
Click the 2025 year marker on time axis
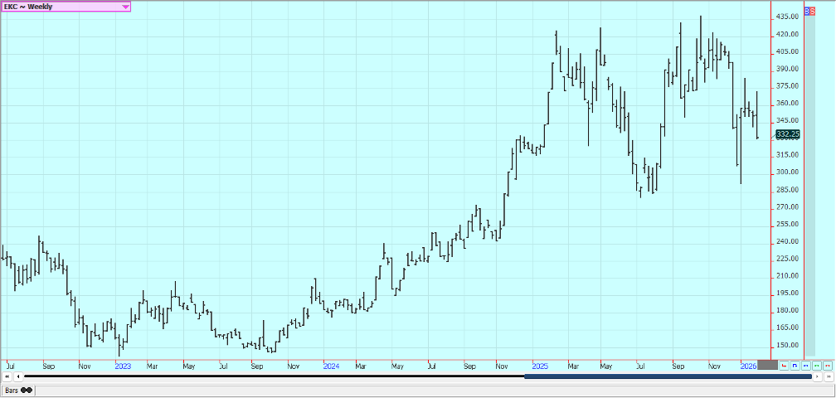539,366
